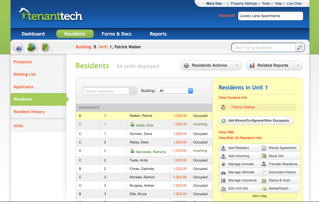The width and height of the screenshot is (319, 202).
Task: Click Add a flag at panel bottom
Action: point(259,196)
